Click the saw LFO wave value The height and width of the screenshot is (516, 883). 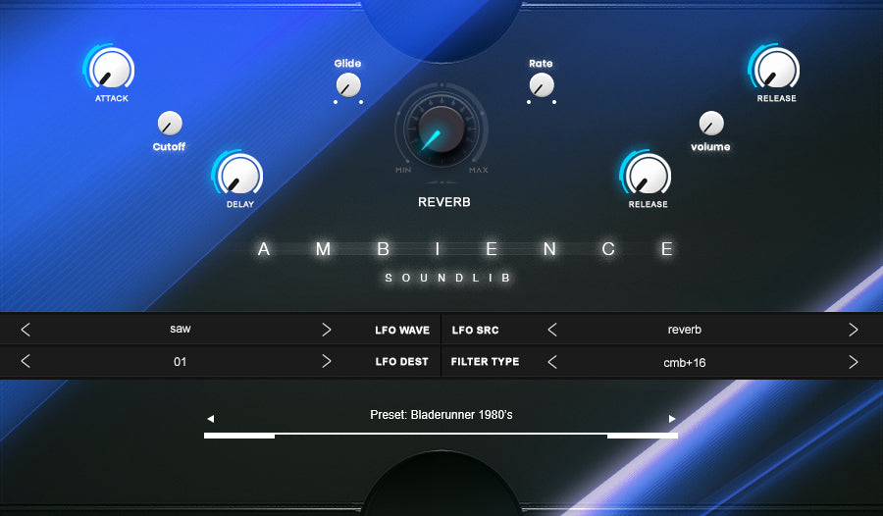181,329
